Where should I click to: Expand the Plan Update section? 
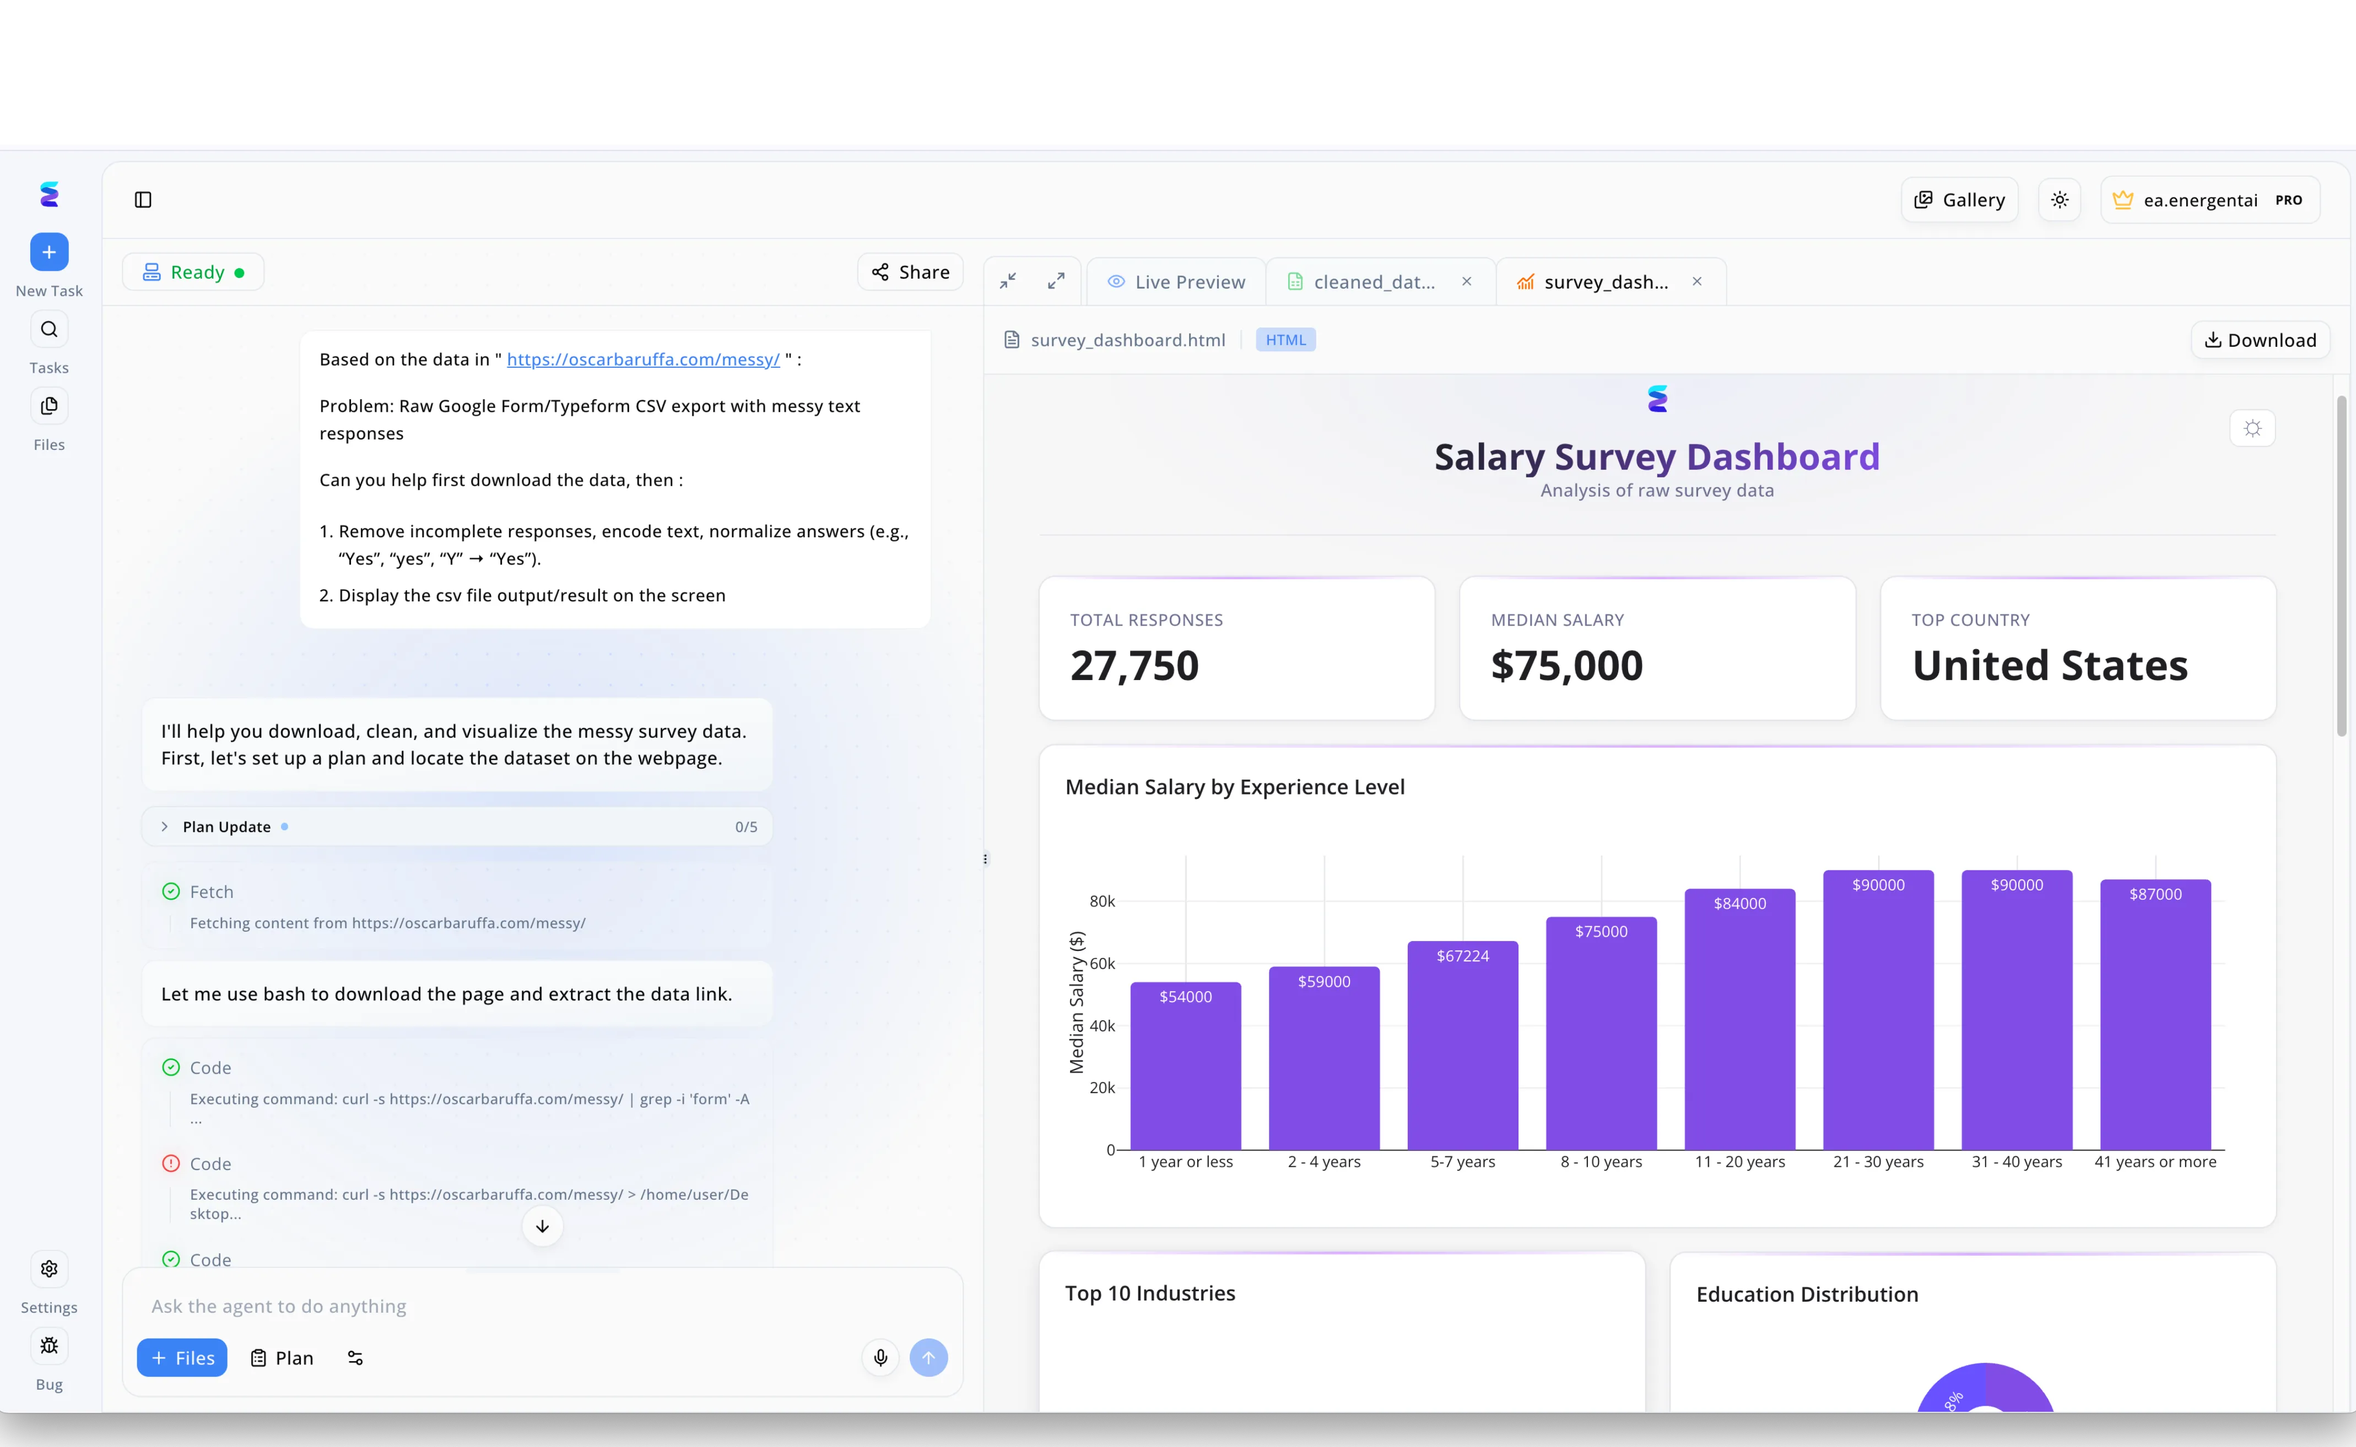164,826
